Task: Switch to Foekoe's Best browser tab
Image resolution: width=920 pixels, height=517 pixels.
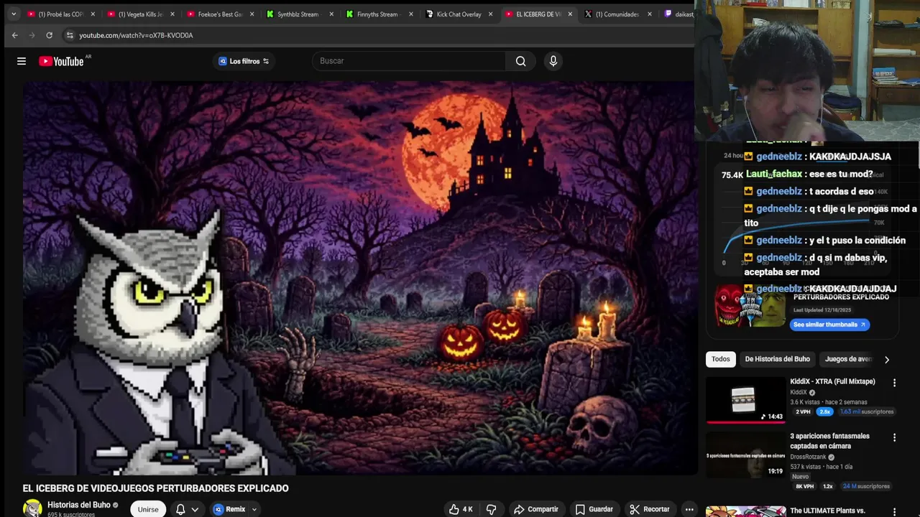Action: (x=221, y=14)
